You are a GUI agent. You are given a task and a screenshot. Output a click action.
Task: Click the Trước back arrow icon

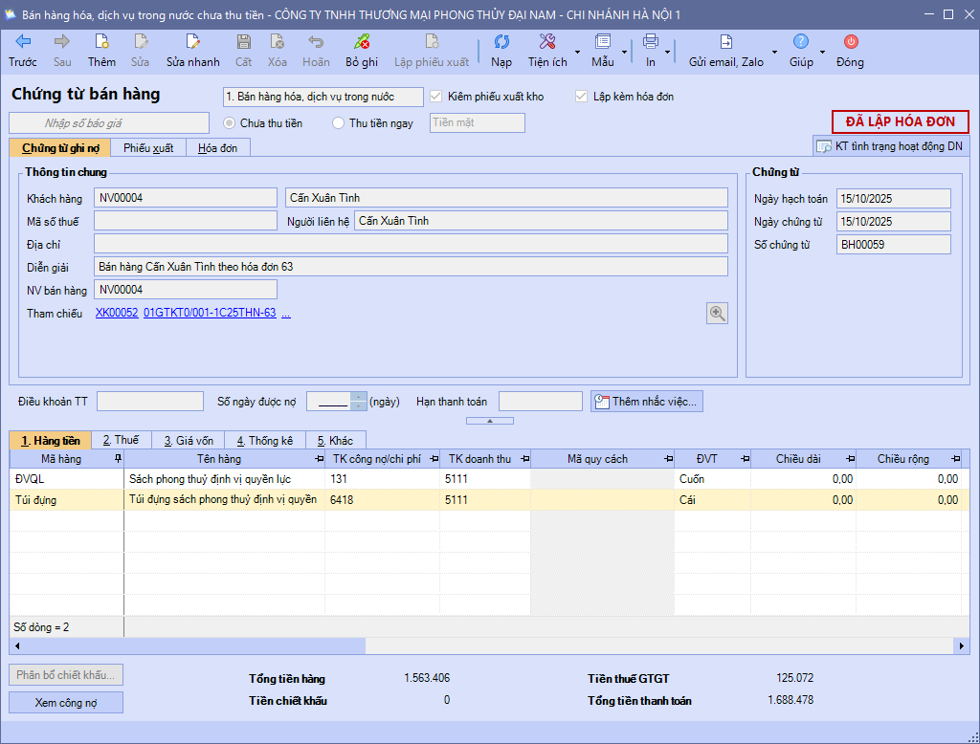[23, 42]
